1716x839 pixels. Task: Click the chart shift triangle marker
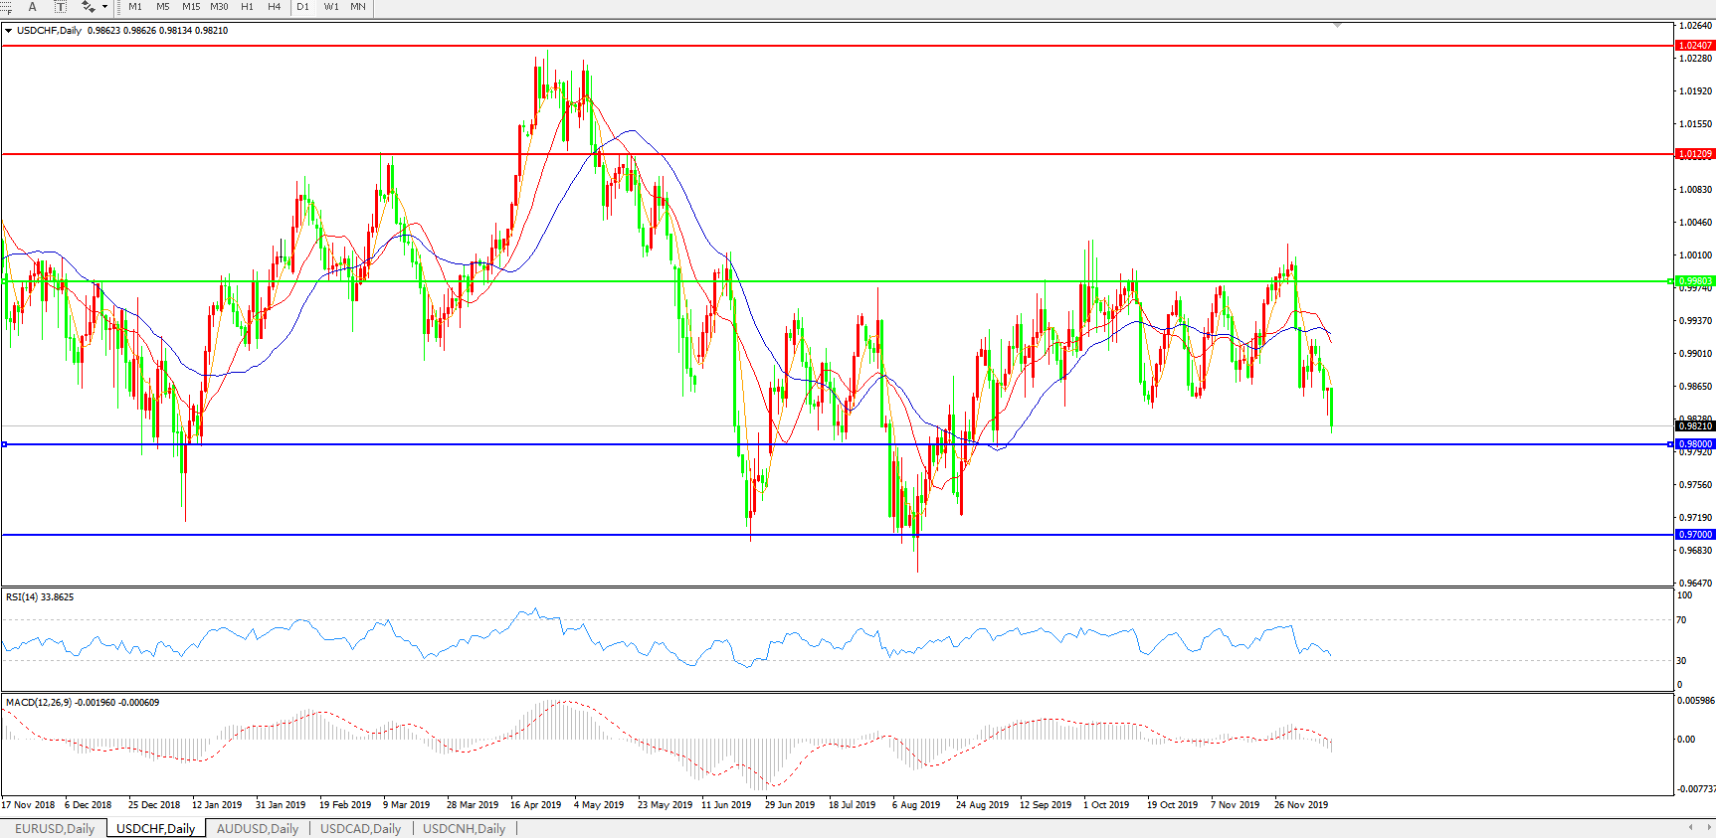[1337, 25]
